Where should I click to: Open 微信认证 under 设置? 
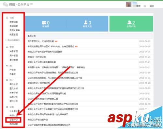pos(14,115)
